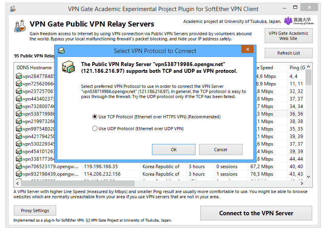Cancel the protocol selection dialog
332x239 pixels.
tap(220, 150)
